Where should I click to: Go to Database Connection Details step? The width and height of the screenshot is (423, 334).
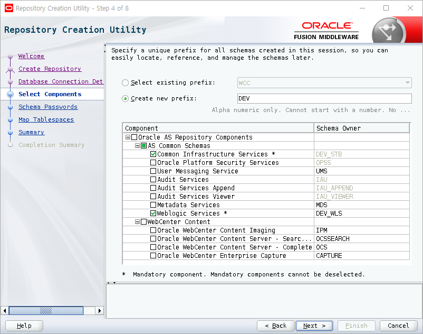(x=61, y=81)
